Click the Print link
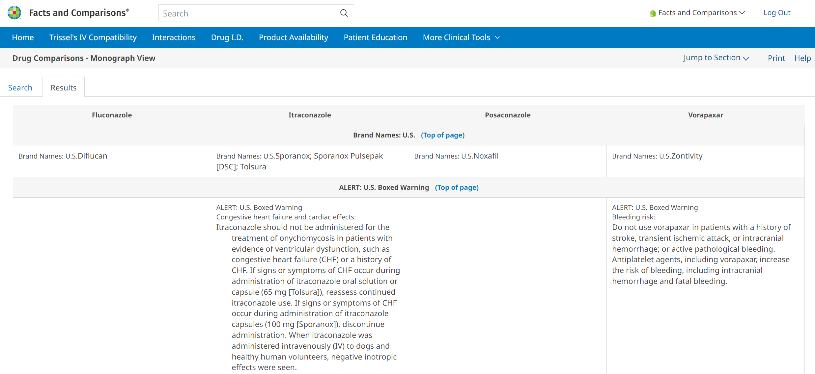Screen dimensions: 815x374 point(776,58)
